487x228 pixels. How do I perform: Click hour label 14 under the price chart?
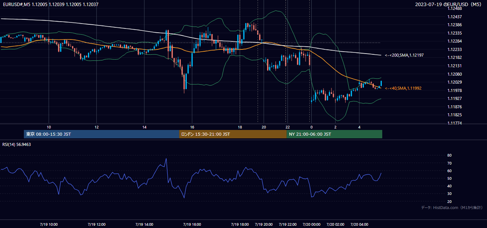coord(144,127)
